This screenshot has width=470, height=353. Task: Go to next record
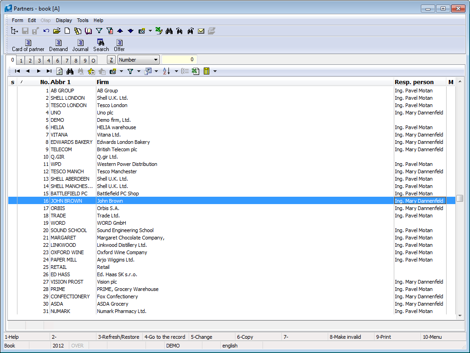pyautogui.click(x=39, y=71)
